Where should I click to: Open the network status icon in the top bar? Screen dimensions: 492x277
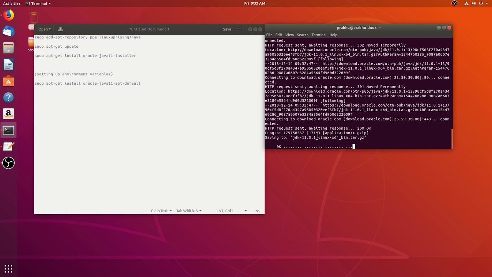click(467, 3)
